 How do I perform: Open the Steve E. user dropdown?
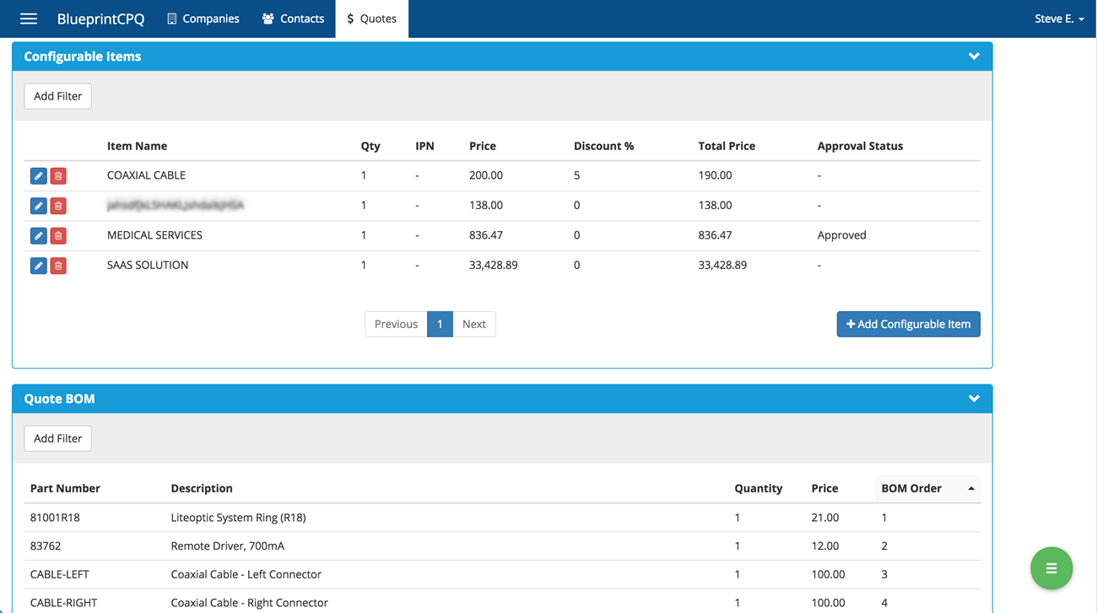tap(1059, 19)
